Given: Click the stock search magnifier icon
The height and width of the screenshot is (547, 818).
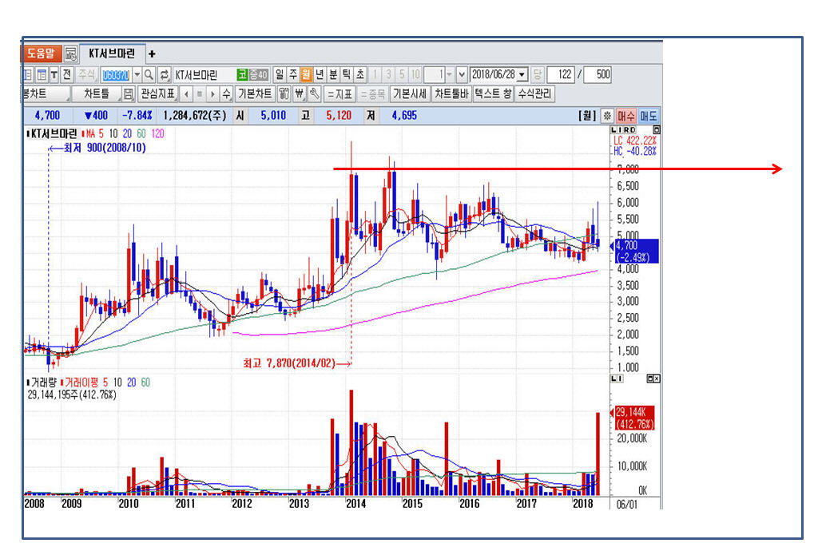Looking at the screenshot, I should (x=149, y=74).
